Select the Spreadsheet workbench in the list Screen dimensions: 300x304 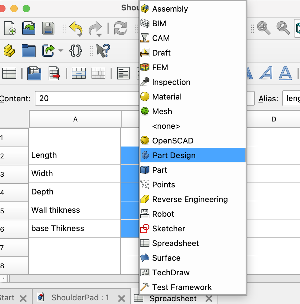[x=193, y=243]
